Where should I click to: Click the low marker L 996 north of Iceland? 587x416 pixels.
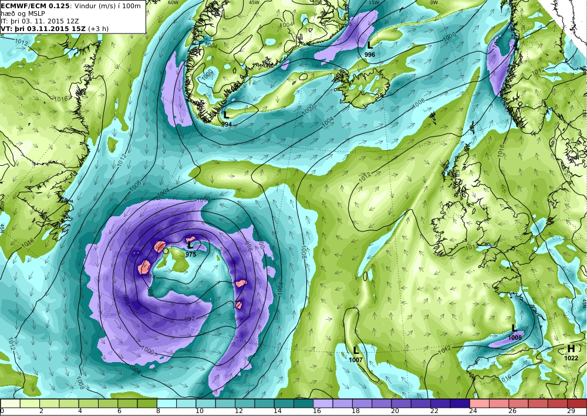370,49
